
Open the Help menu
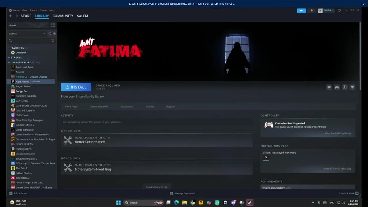(x=52, y=11)
